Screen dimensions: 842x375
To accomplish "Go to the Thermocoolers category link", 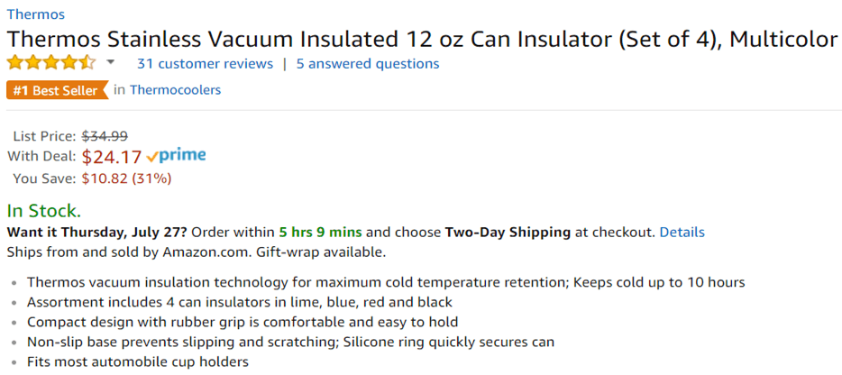I will (175, 90).
